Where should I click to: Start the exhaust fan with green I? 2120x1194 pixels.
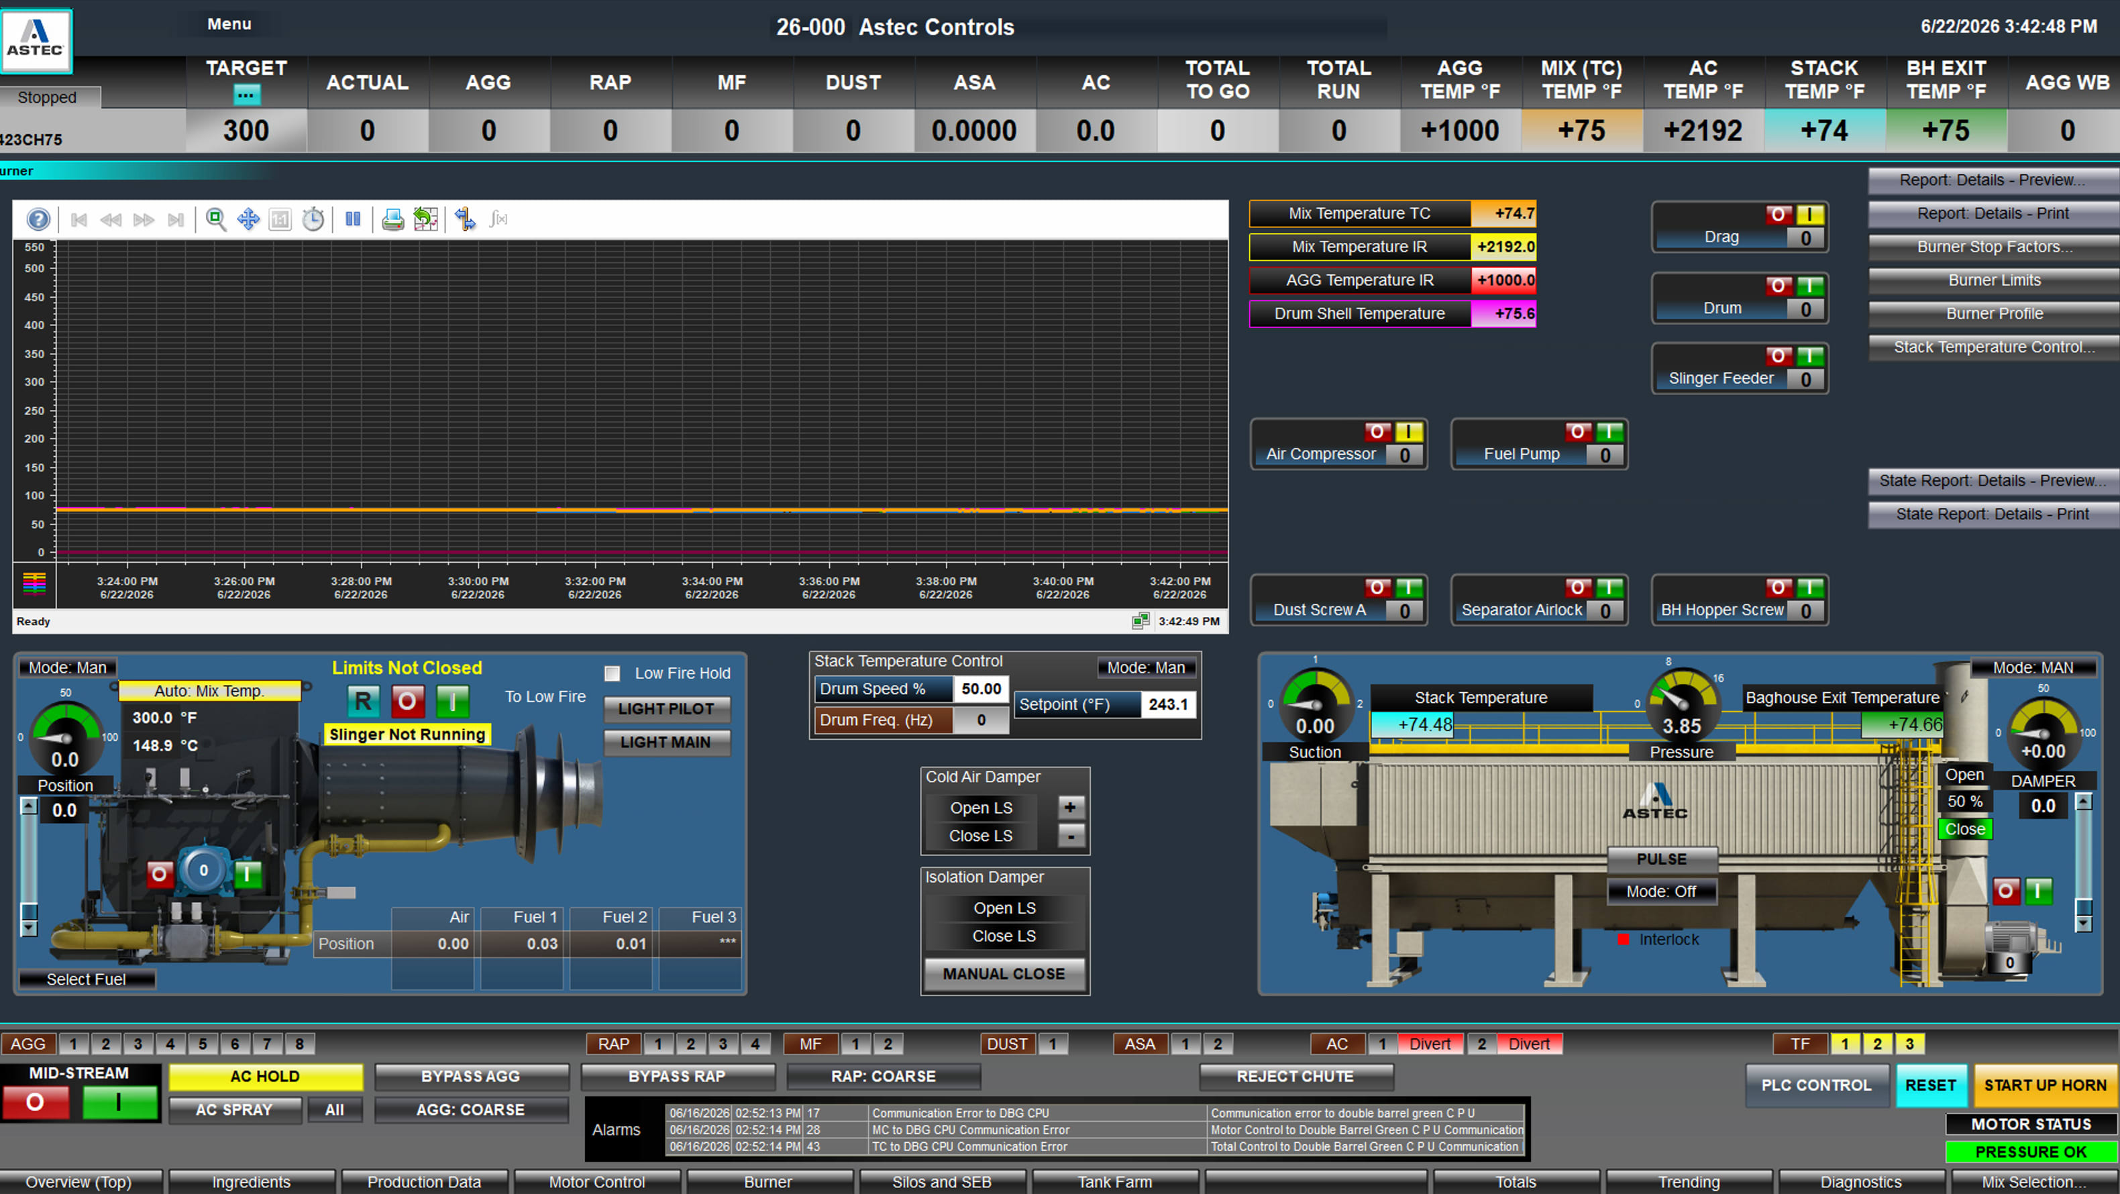[x=2037, y=890]
